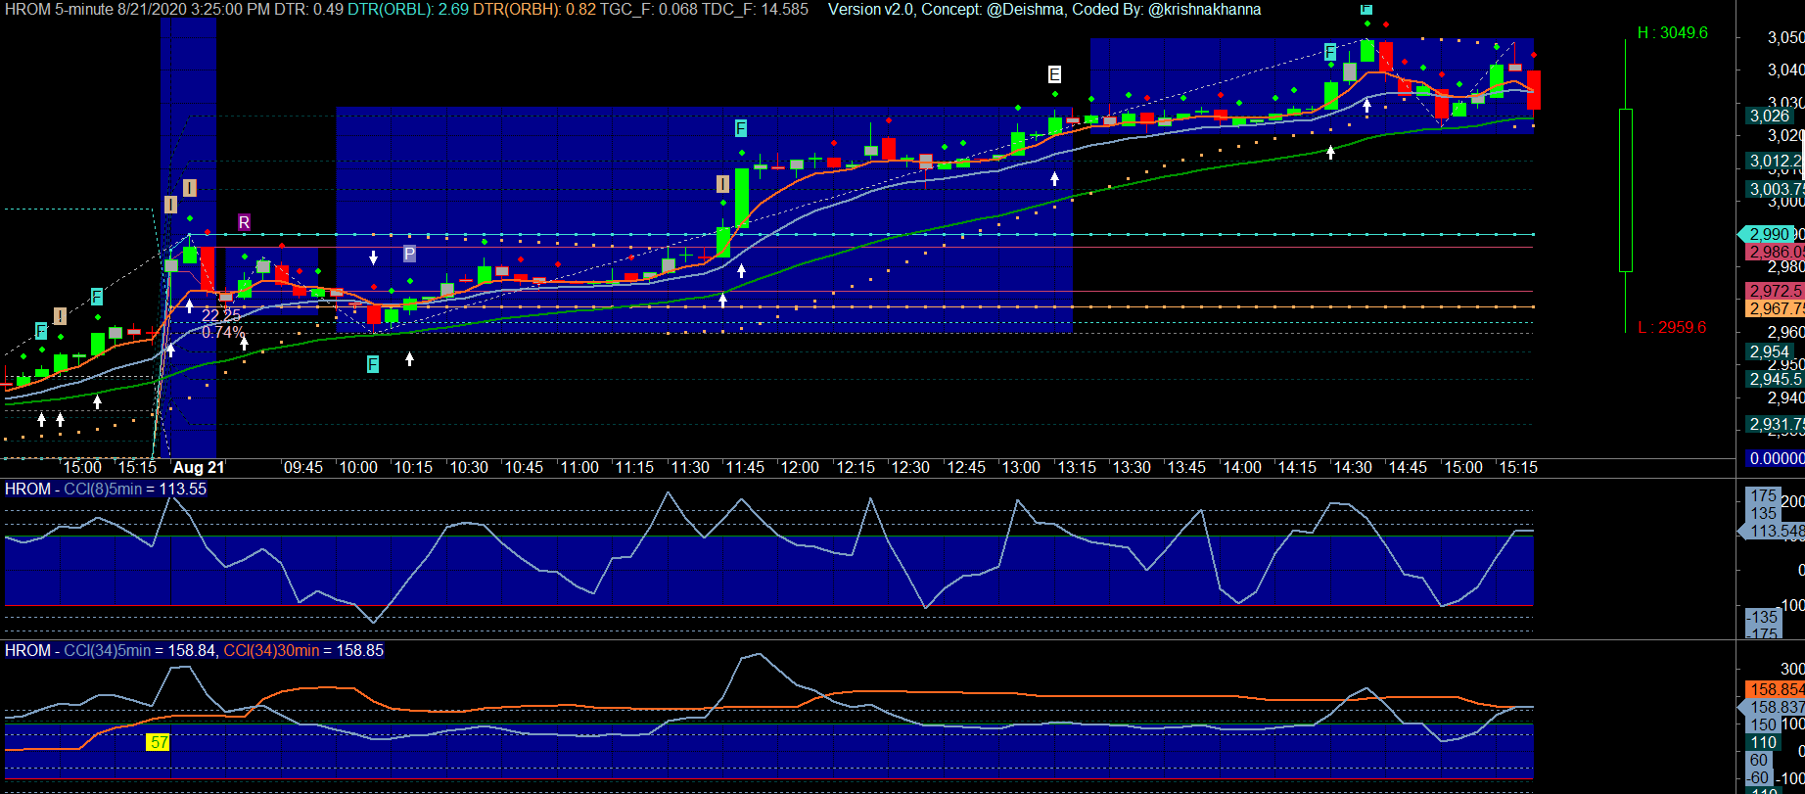Click the magenta R marker on chart
Viewport: 1805px width, 794px height.
pos(244,222)
